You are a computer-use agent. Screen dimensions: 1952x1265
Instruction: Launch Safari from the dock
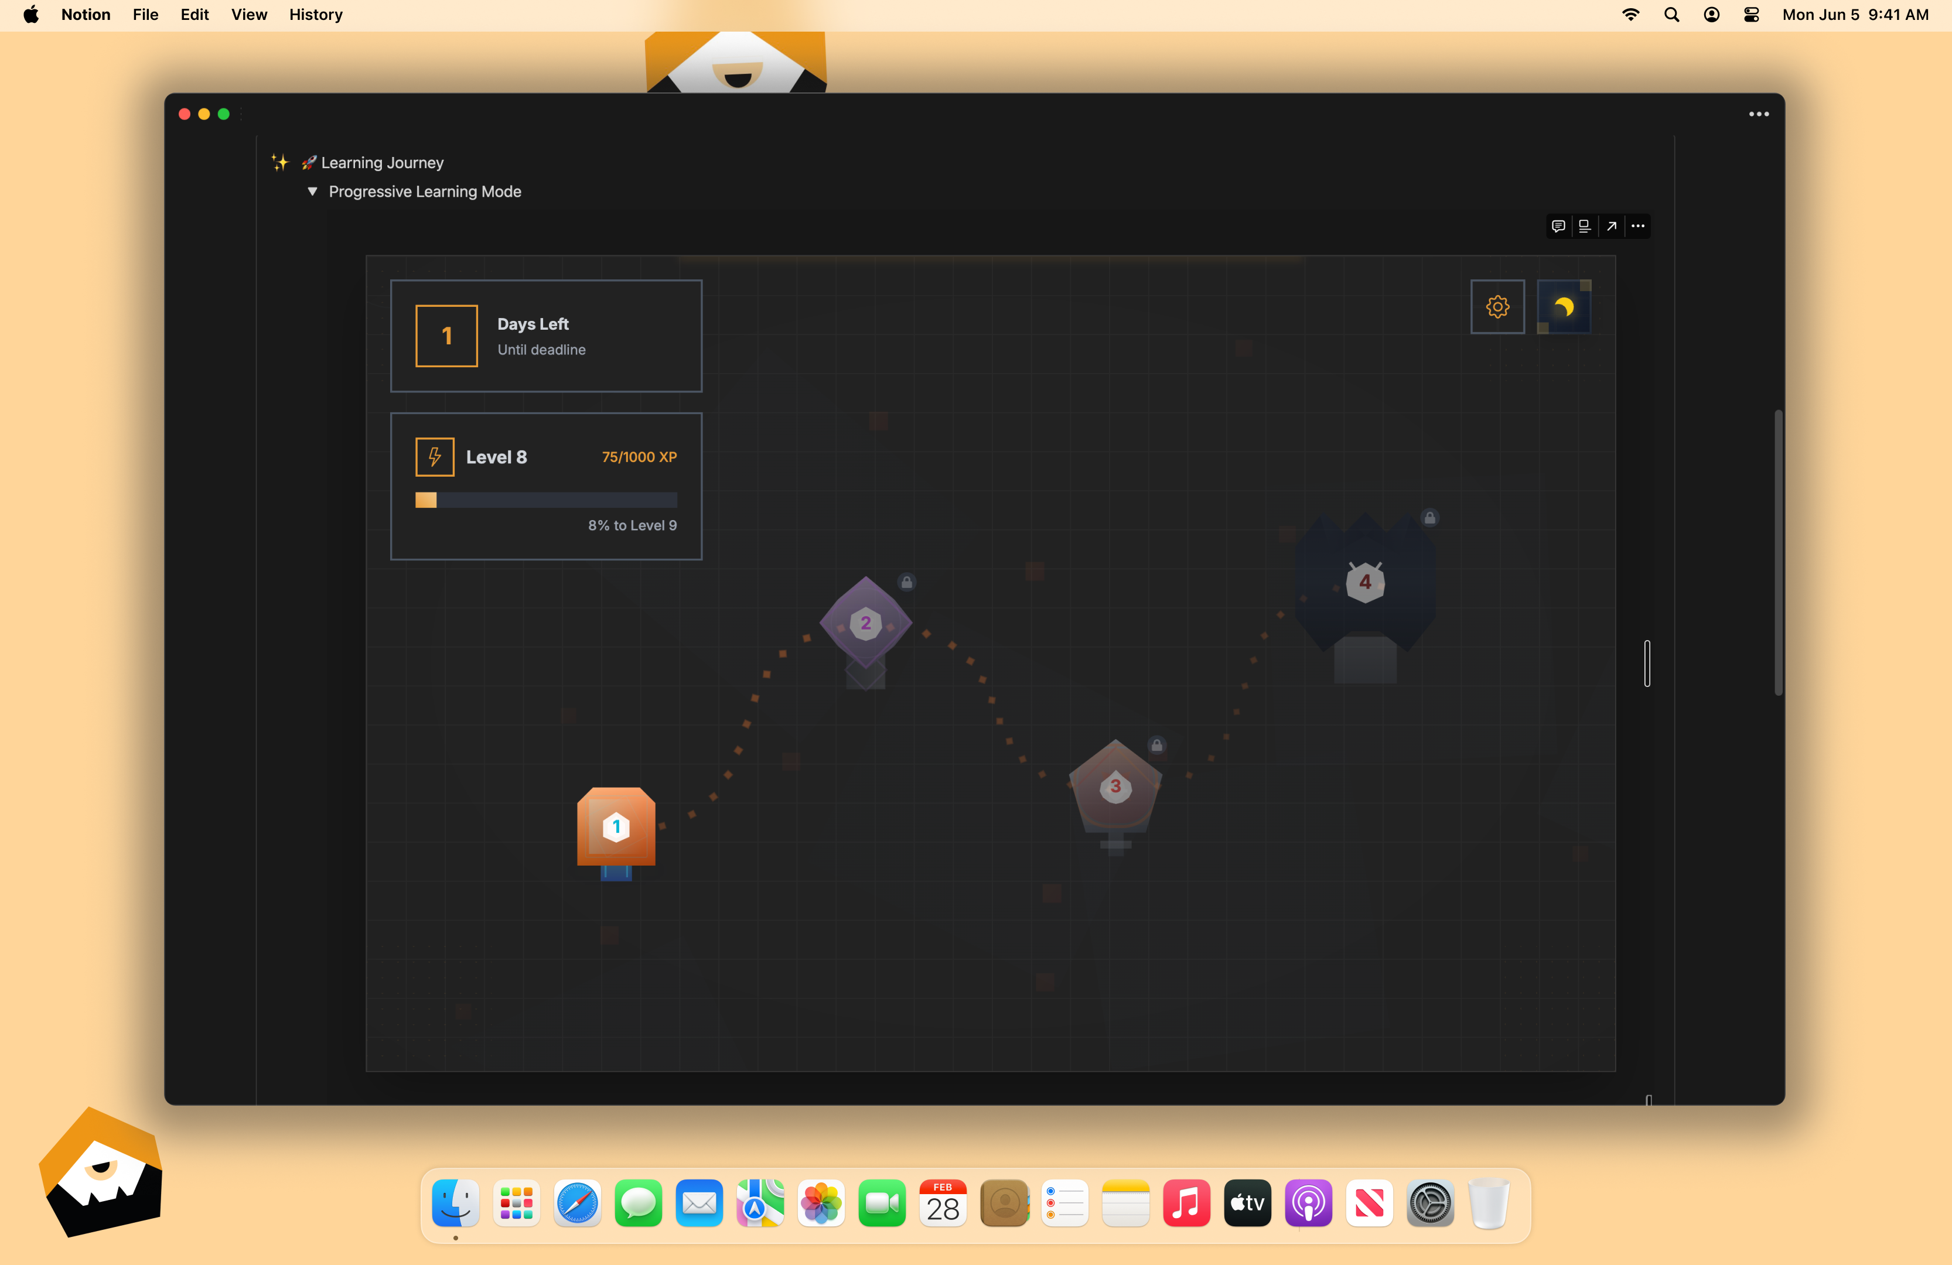pyautogui.click(x=578, y=1203)
